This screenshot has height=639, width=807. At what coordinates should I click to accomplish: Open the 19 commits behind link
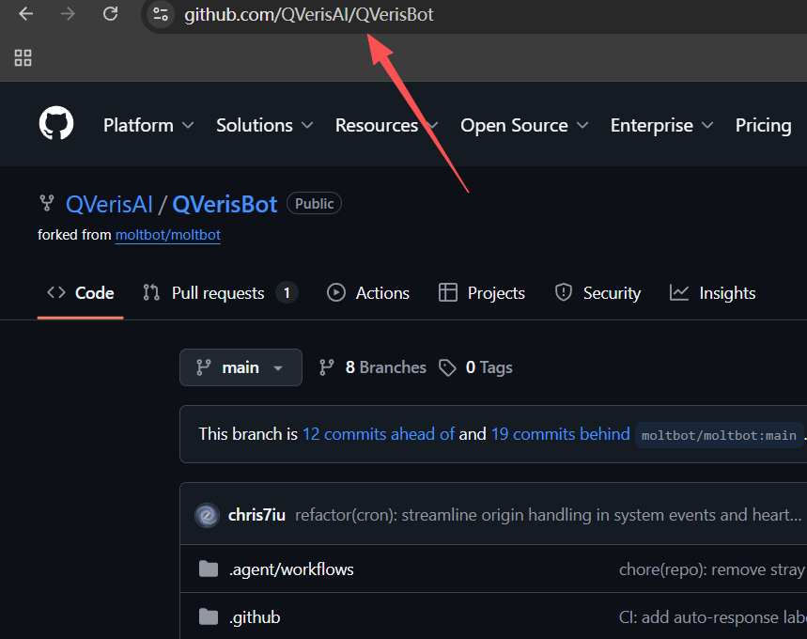(561, 434)
